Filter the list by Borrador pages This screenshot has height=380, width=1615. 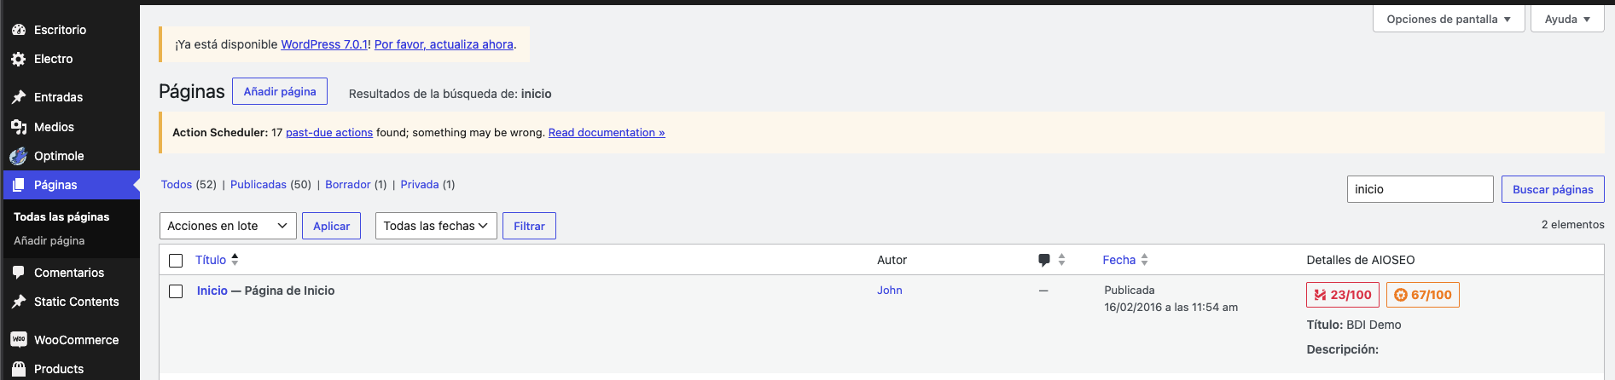tap(347, 184)
